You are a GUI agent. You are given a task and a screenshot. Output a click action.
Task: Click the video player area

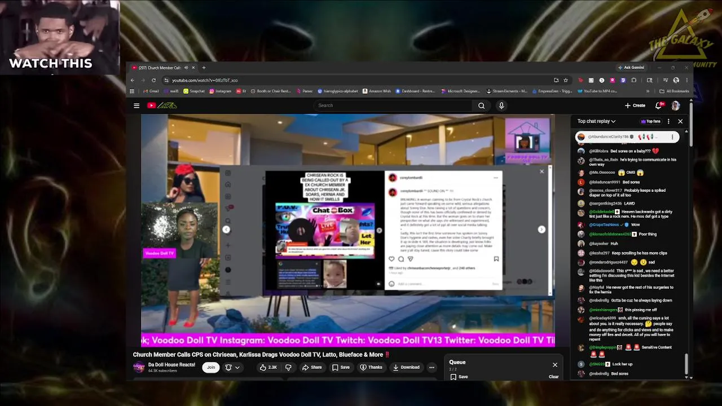click(348, 230)
